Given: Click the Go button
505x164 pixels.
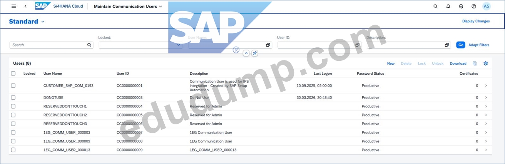Looking at the screenshot, I should pyautogui.click(x=460, y=45).
